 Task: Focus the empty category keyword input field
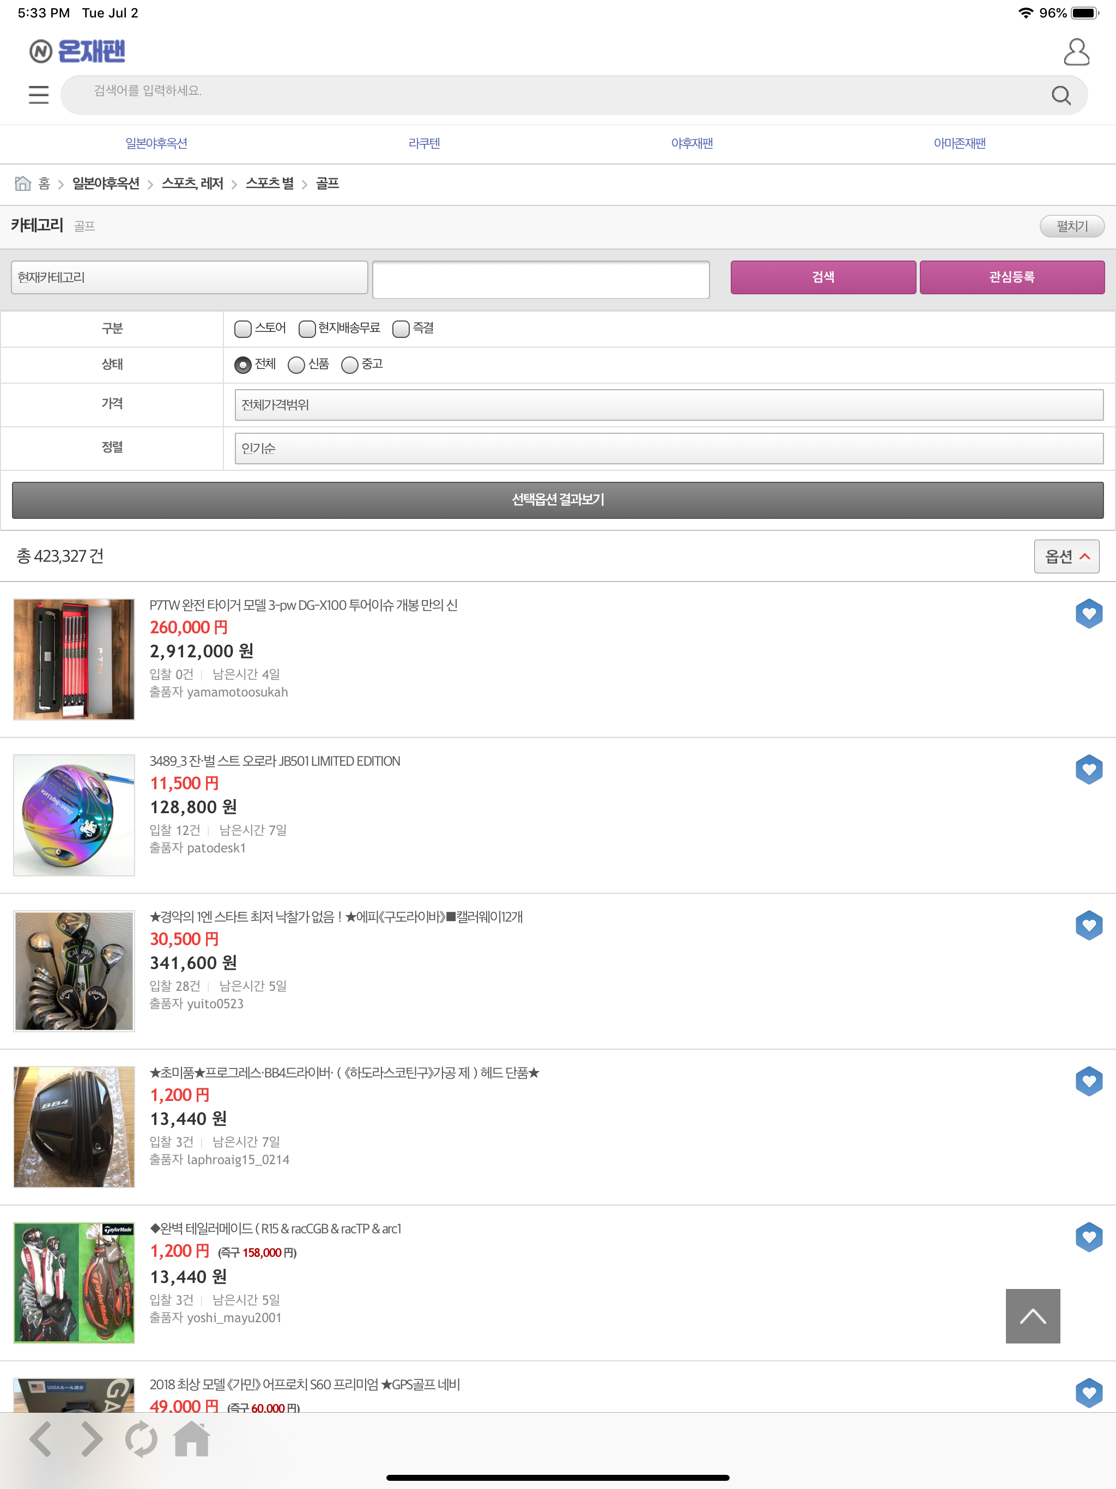click(x=541, y=280)
